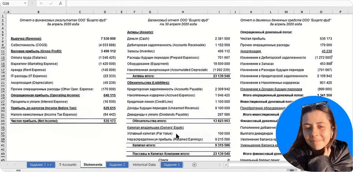Click the Чистая прибыль (Net Income) cell
The height and width of the screenshot is (172, 353).
pyautogui.click(x=34, y=121)
